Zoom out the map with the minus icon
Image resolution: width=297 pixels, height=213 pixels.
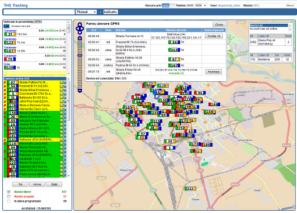80,91
